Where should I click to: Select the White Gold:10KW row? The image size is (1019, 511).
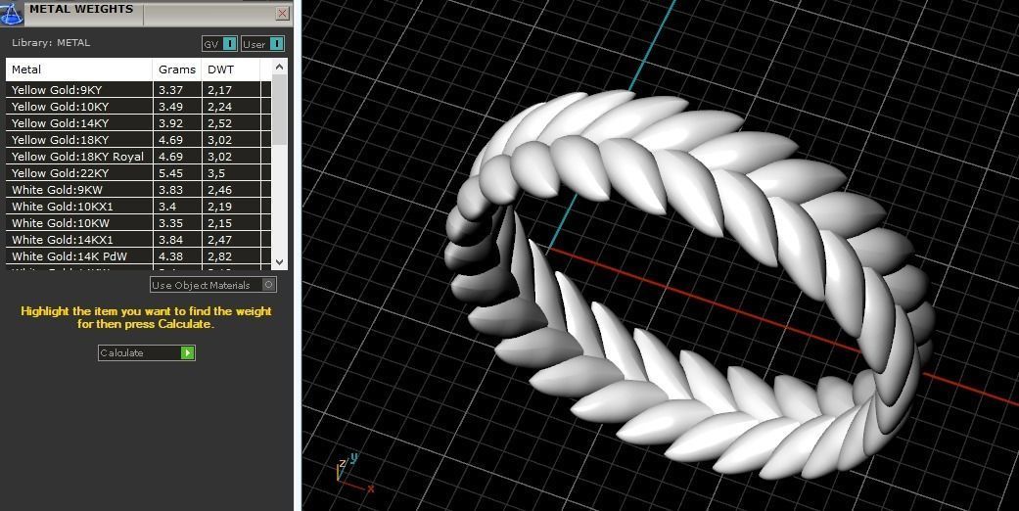(138, 223)
